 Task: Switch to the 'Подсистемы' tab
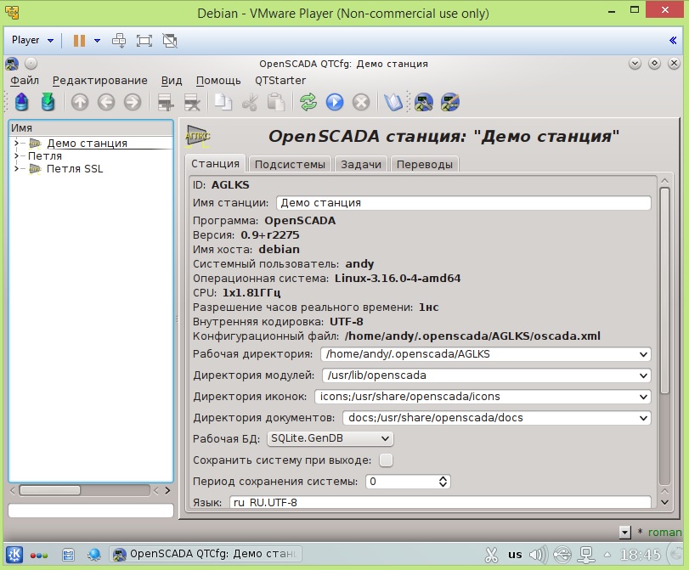(x=290, y=164)
